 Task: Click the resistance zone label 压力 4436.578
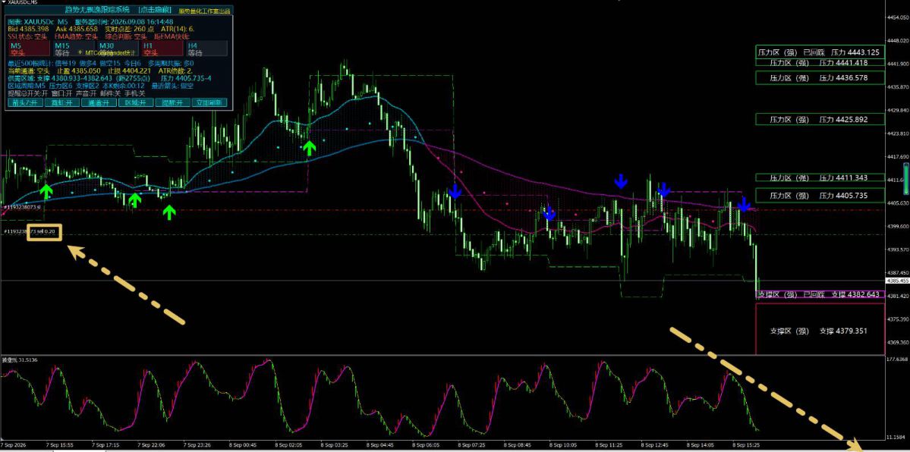click(x=820, y=77)
